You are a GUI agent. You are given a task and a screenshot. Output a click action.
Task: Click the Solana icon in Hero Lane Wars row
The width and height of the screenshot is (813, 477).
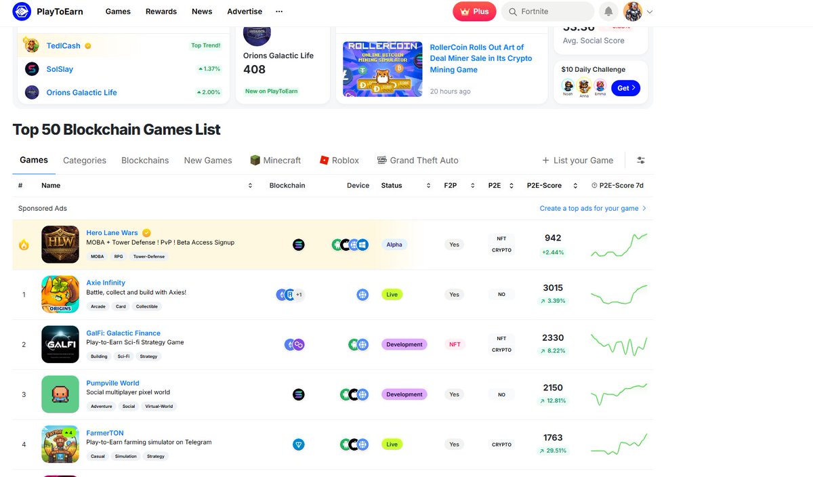coord(299,245)
